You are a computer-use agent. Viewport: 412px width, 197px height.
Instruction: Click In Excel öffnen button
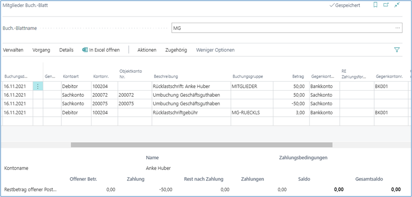[x=104, y=50]
